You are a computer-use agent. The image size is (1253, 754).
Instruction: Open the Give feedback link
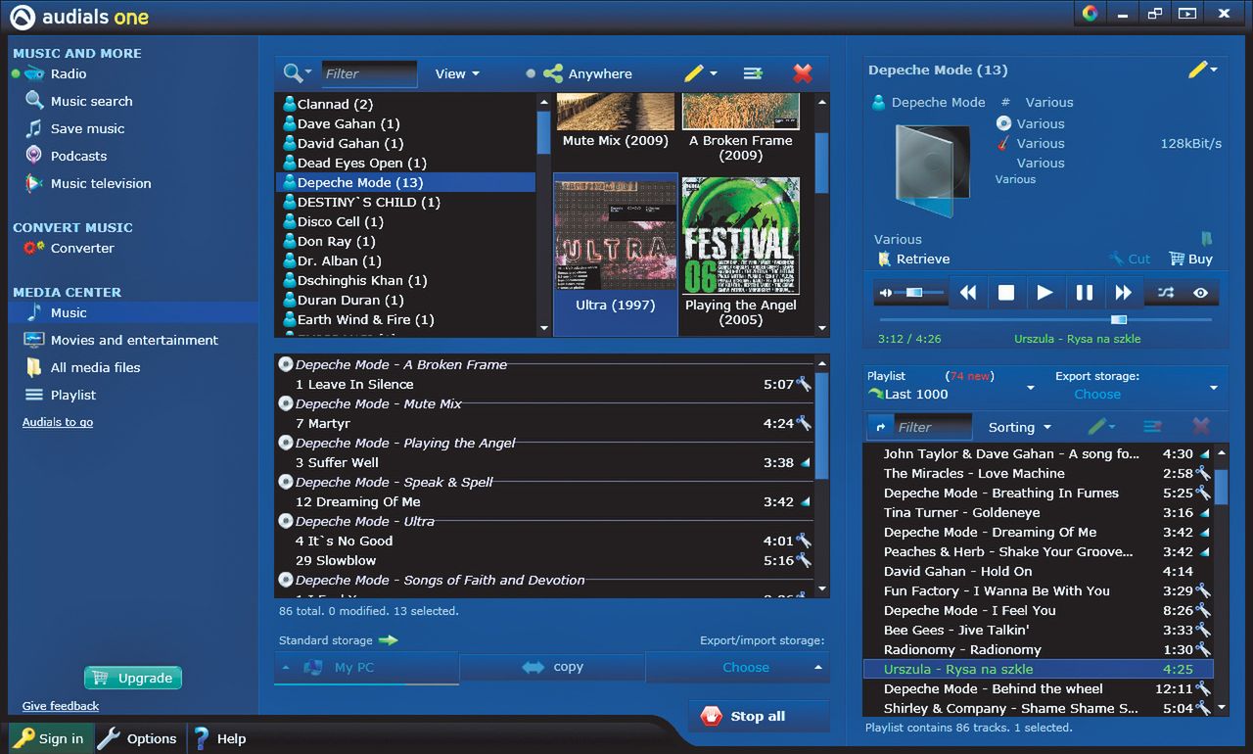(61, 706)
